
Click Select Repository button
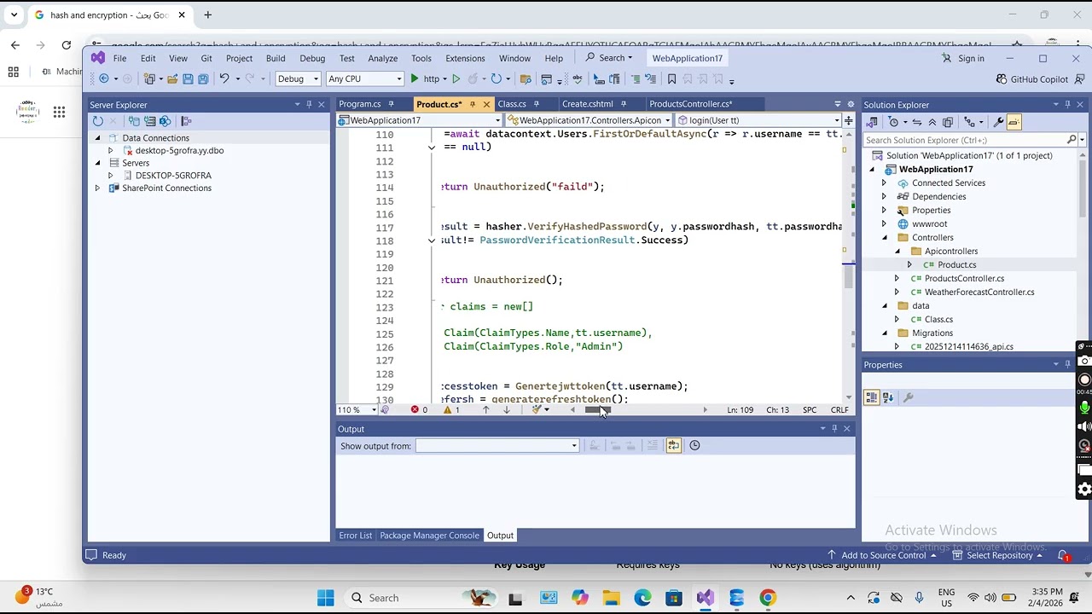(x=999, y=555)
